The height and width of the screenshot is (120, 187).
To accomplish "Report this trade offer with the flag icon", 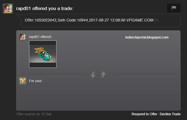I will pyautogui.click(x=174, y=8).
